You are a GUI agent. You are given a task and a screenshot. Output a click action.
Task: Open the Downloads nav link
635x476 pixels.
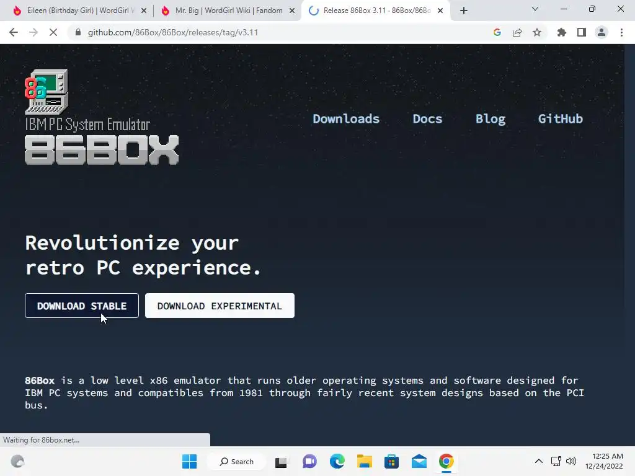(346, 118)
